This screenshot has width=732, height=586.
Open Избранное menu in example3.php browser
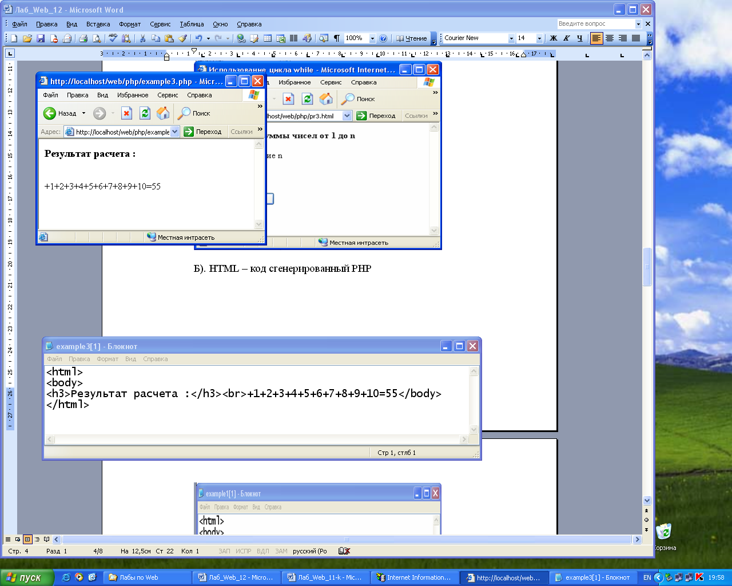pyautogui.click(x=133, y=95)
